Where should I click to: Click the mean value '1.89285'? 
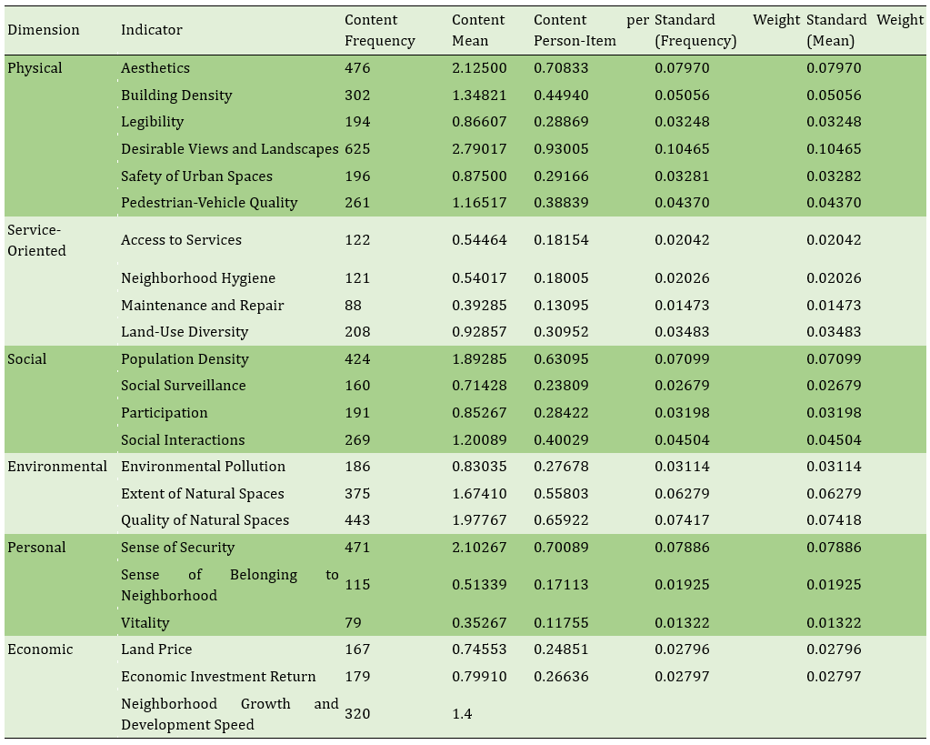pos(479,359)
